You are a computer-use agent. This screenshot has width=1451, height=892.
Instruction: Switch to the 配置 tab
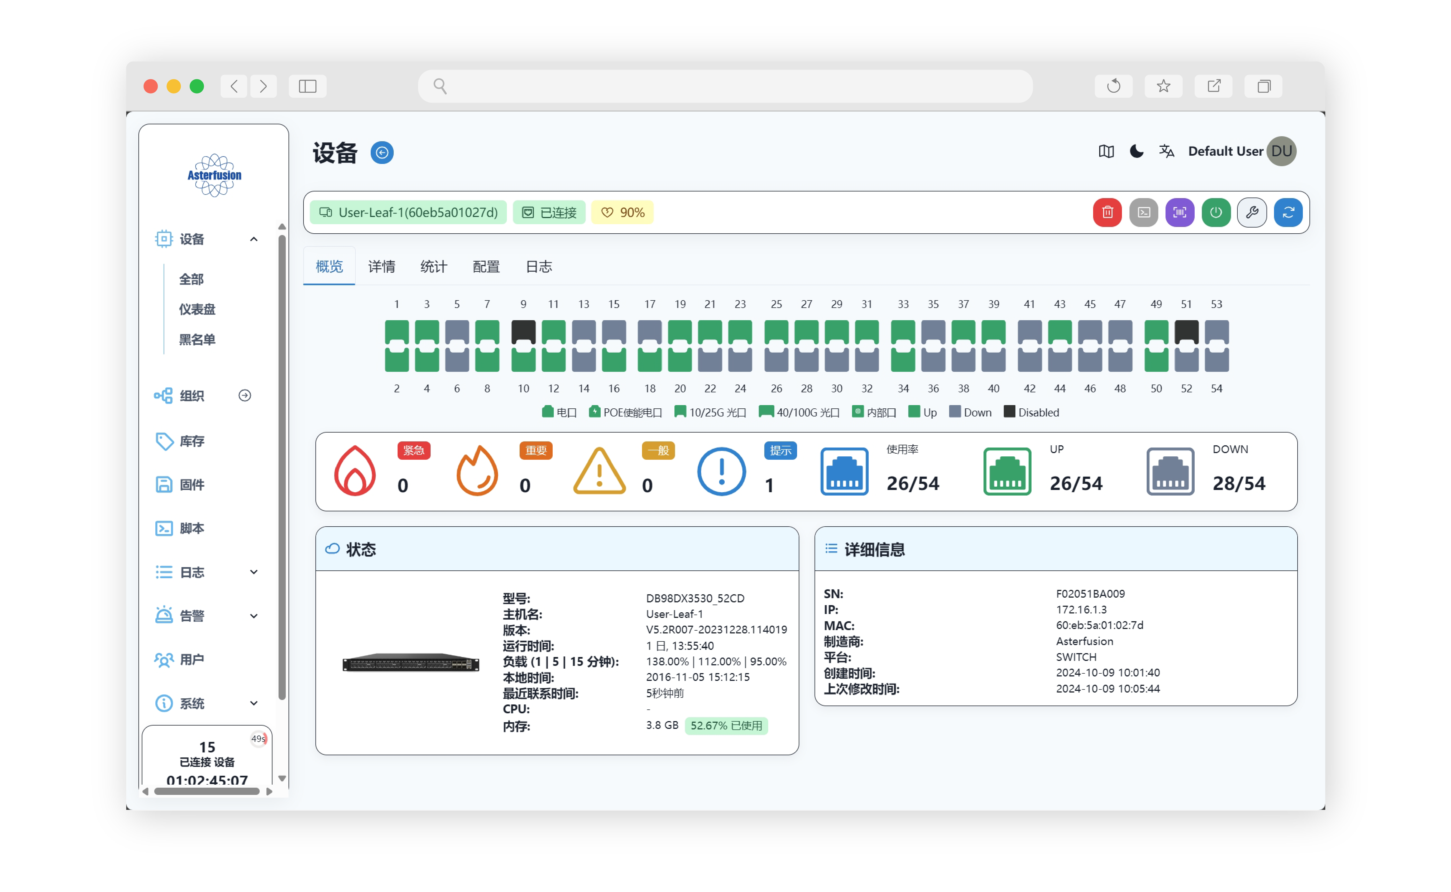pos(486,267)
